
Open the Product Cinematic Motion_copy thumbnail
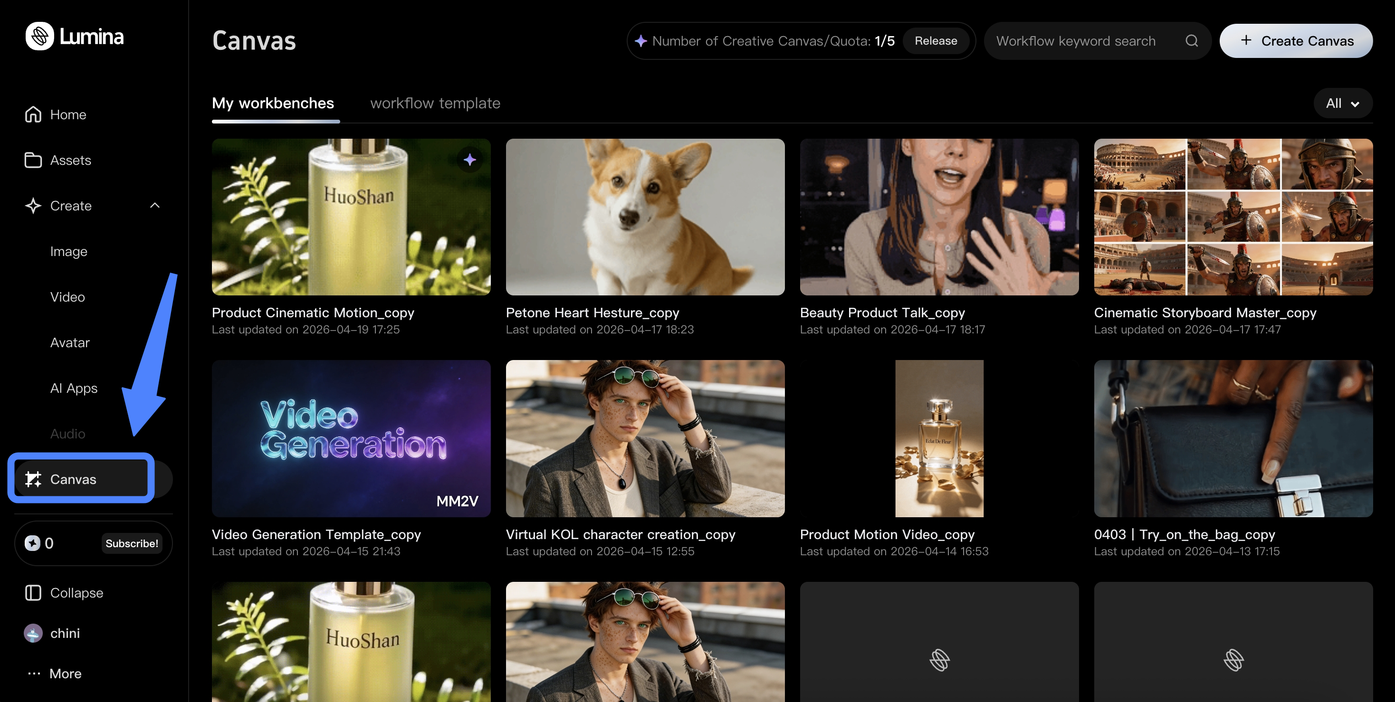351,217
